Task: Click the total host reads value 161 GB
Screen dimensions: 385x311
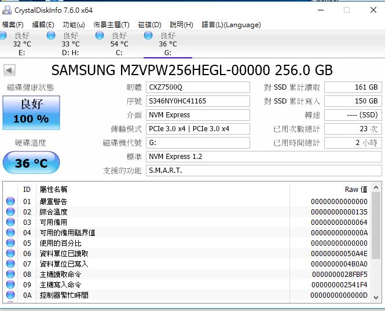Action: tap(353, 87)
